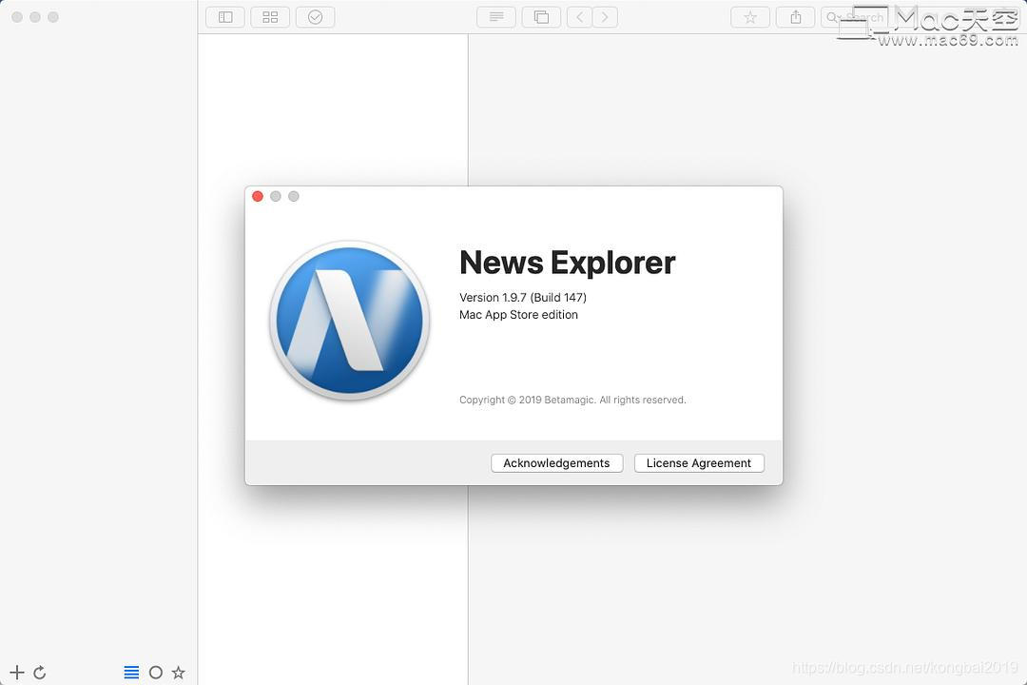
Task: Show unread articles circle filter
Action: [x=156, y=672]
